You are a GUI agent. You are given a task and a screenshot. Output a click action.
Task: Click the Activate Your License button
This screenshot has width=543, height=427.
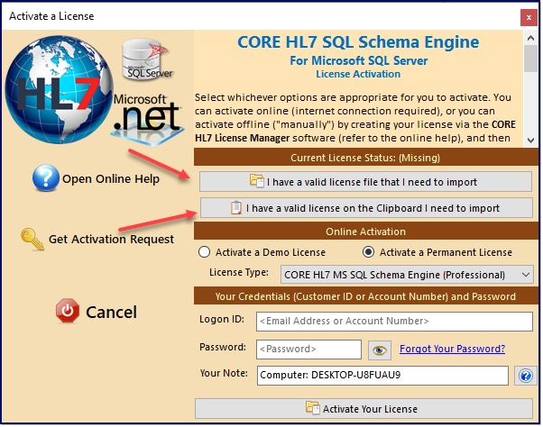364,409
